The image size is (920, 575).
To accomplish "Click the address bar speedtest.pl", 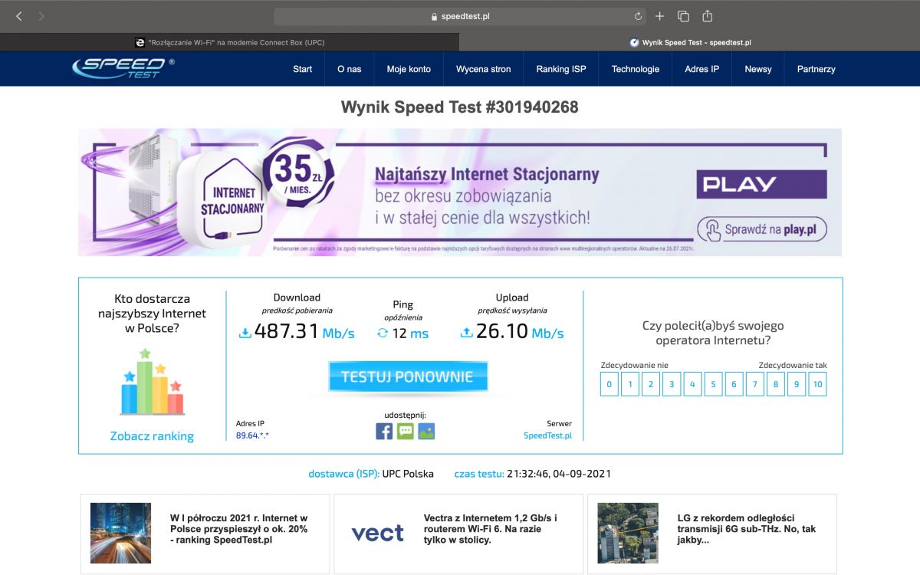I will point(460,16).
